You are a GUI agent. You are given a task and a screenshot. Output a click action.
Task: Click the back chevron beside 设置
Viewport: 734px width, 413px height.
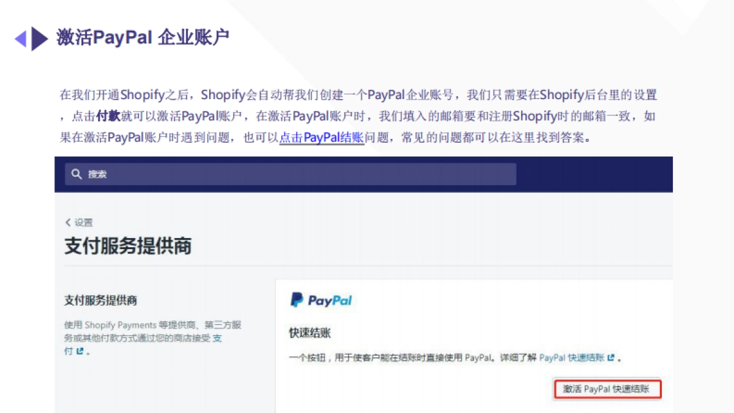point(68,222)
